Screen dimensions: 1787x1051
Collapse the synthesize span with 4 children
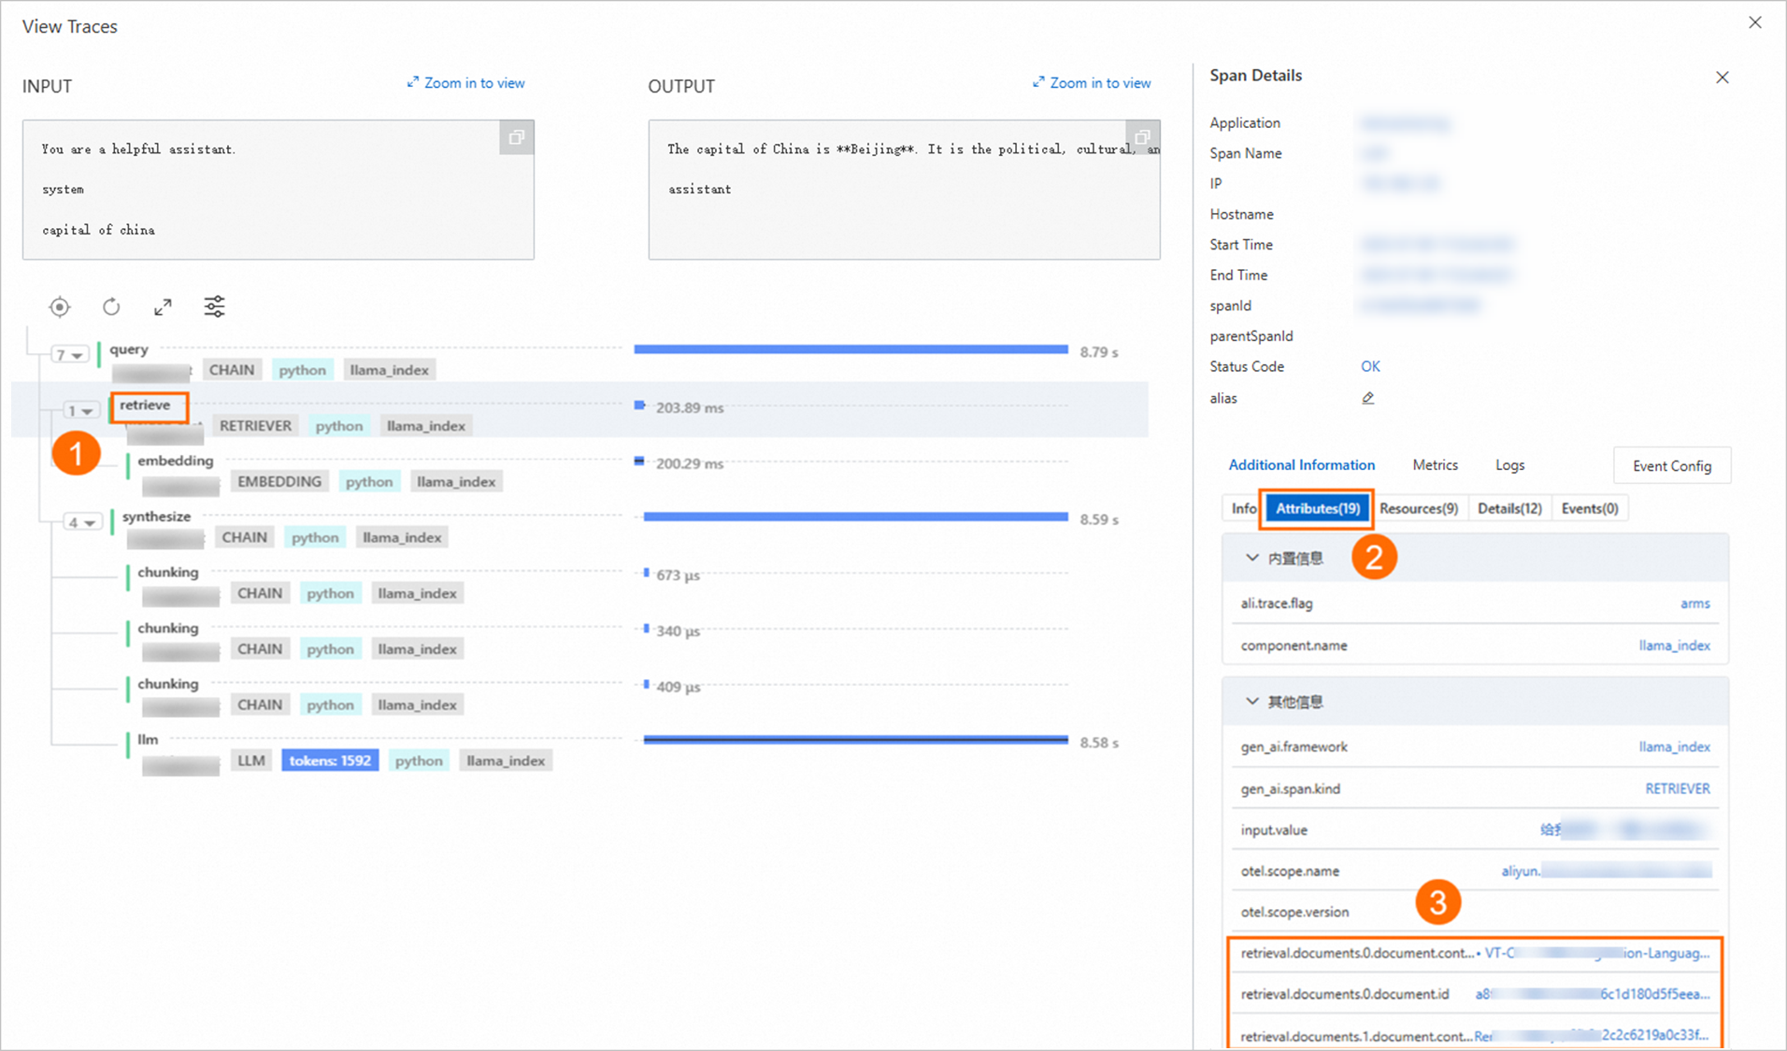click(x=82, y=522)
